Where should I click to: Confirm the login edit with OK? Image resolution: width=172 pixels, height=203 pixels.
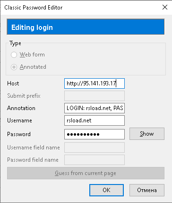(x=106, y=190)
